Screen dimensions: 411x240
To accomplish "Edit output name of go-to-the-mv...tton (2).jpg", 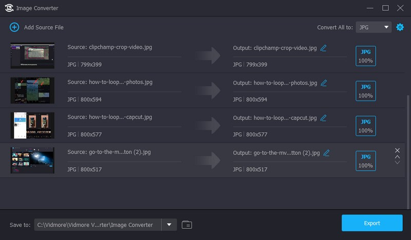I will (326, 152).
